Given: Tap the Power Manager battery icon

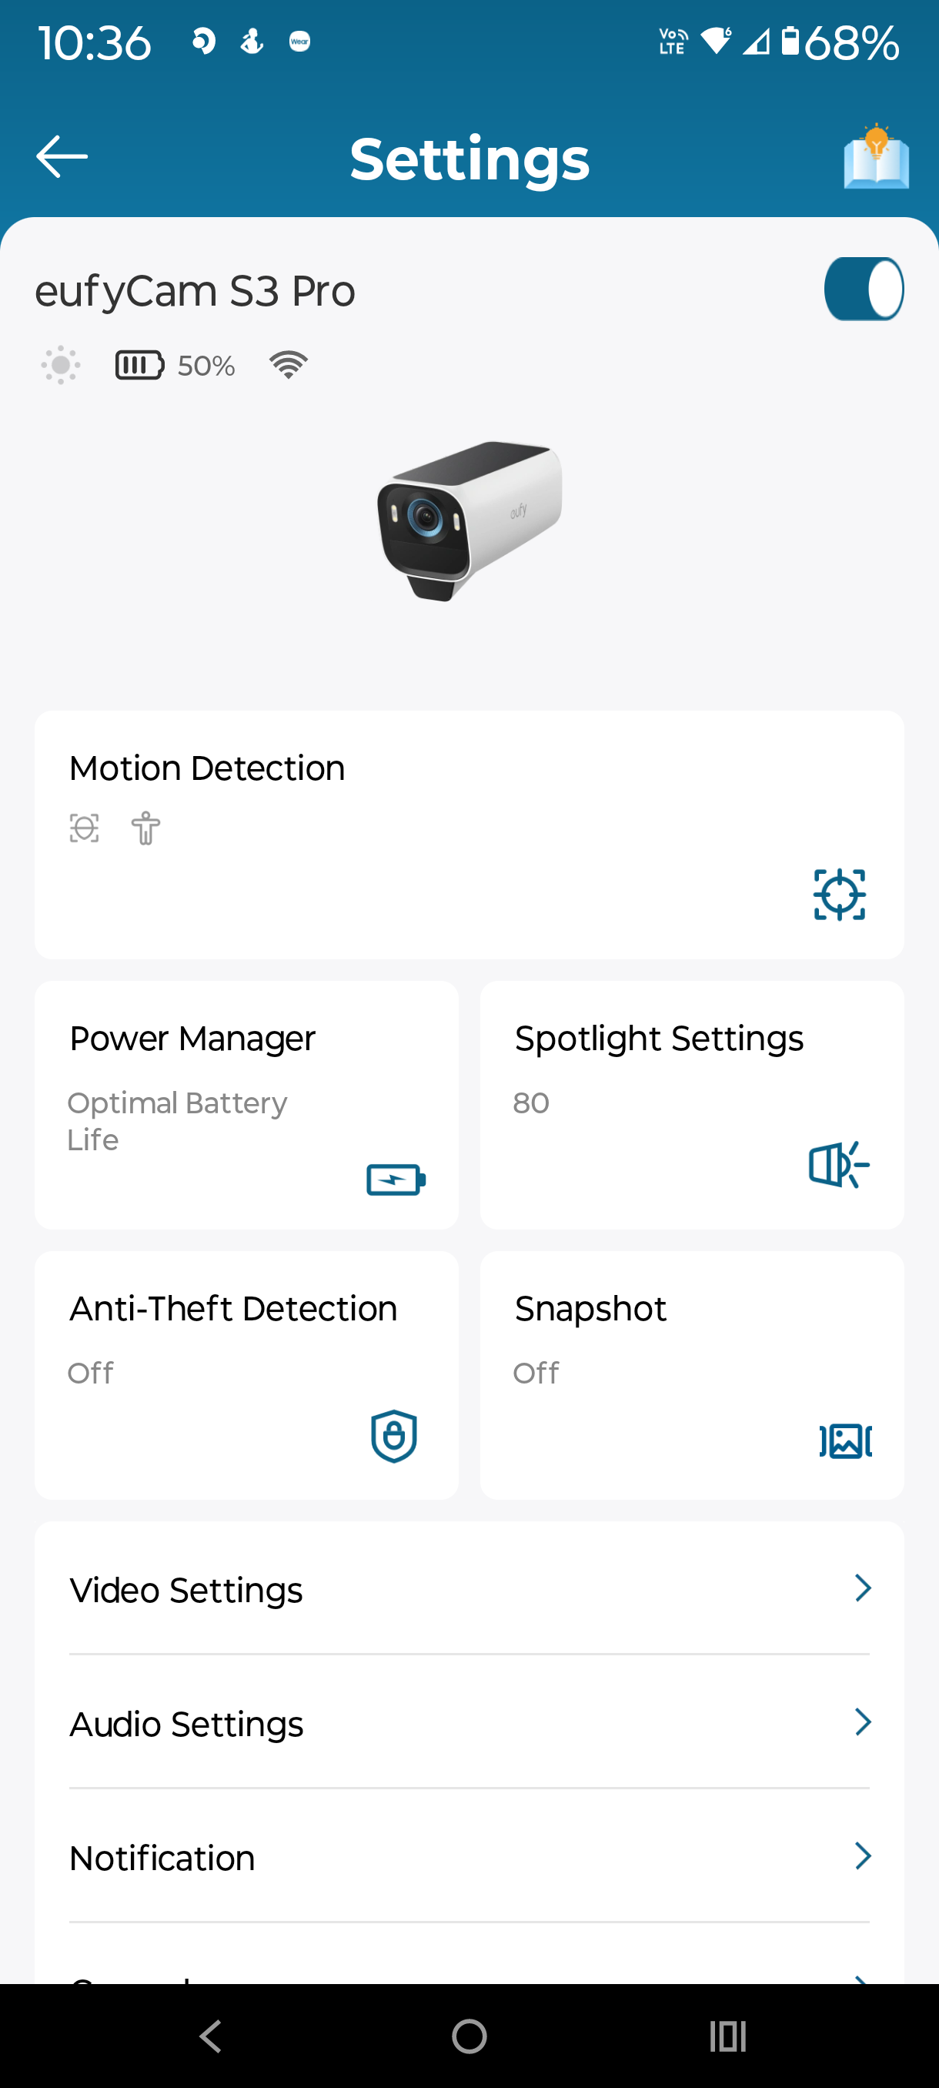Looking at the screenshot, I should tap(396, 1180).
